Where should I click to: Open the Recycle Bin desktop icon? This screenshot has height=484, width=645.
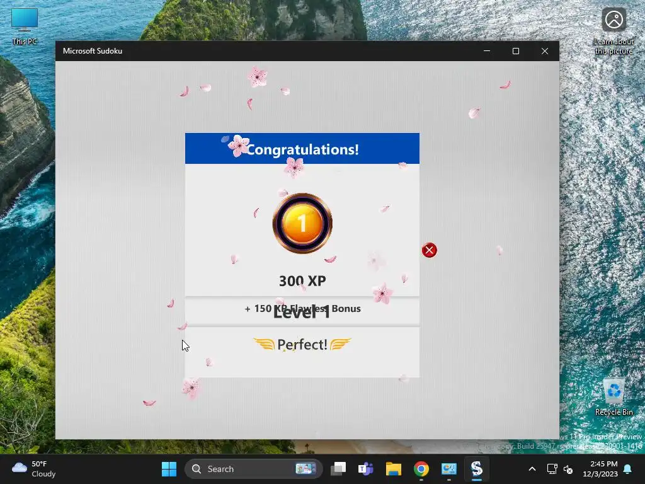pyautogui.click(x=614, y=397)
